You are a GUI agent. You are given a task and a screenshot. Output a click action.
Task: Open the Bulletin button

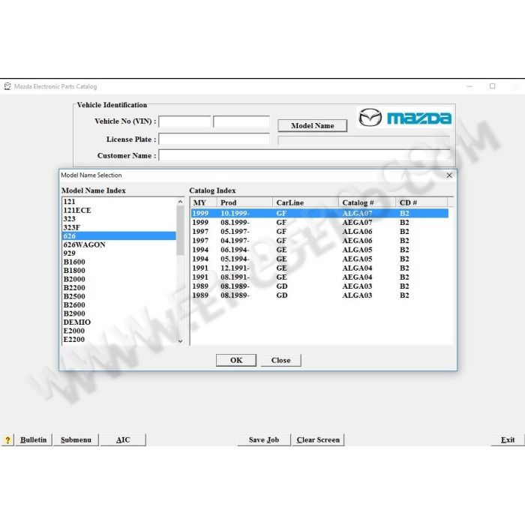(x=34, y=440)
